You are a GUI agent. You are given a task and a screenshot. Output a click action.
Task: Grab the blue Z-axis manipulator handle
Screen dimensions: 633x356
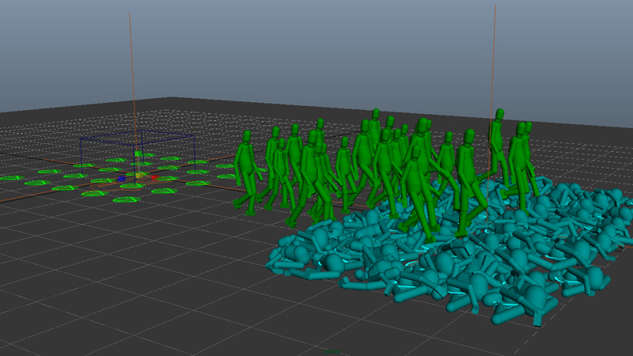pos(121,179)
